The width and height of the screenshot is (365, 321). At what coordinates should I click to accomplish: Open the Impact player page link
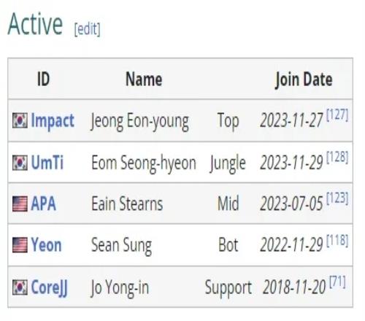[x=53, y=121]
